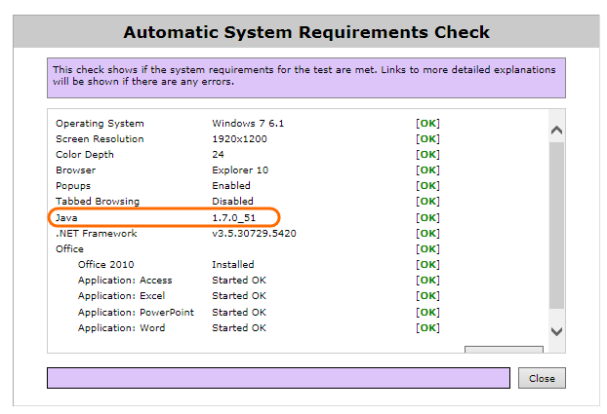Click the Browser row label
The image size is (607, 414).
click(x=74, y=170)
